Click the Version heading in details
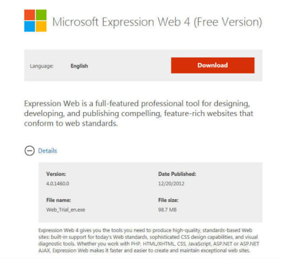The height and width of the screenshot is (259, 281). click(x=56, y=174)
